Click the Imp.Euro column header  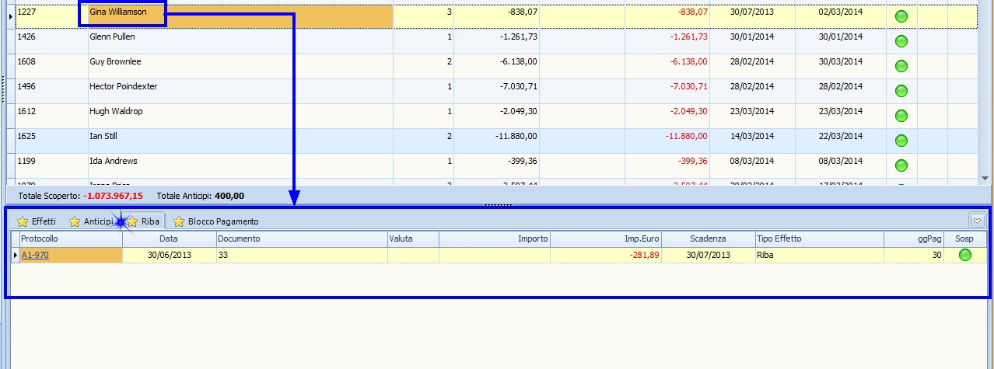[x=605, y=238]
